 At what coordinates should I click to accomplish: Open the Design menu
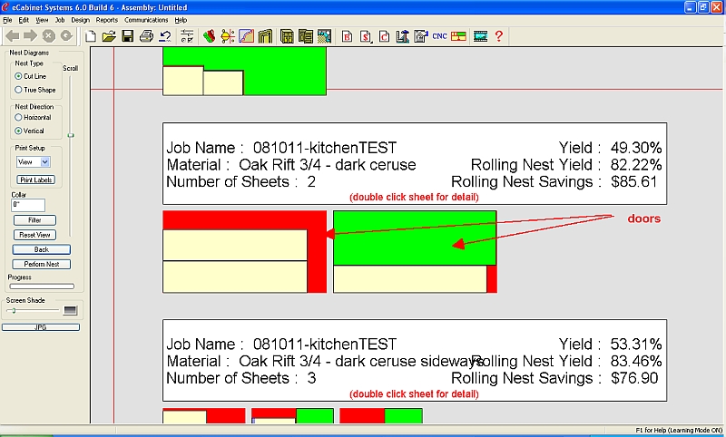80,19
